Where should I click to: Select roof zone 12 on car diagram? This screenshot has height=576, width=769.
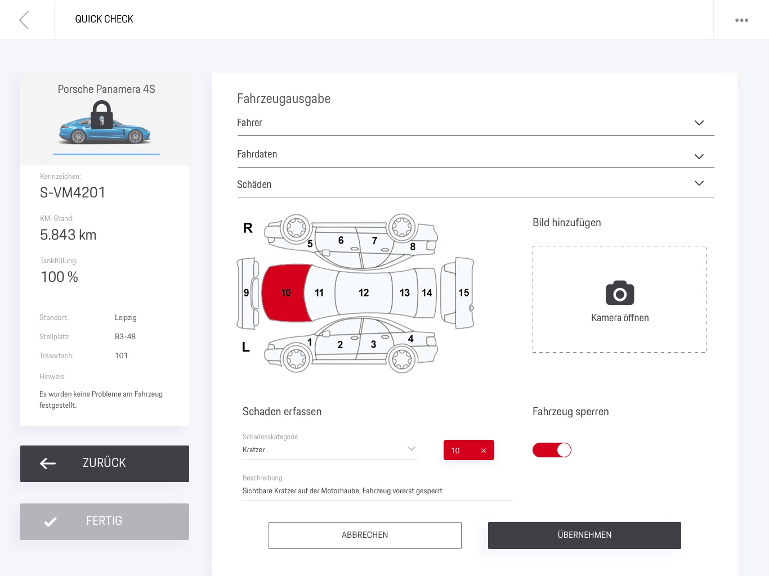363,292
